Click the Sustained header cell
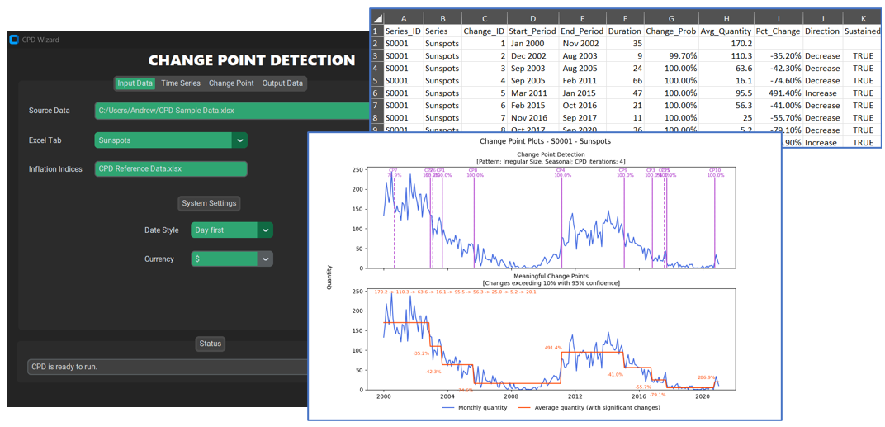This screenshot has width=885, height=427. click(x=863, y=31)
